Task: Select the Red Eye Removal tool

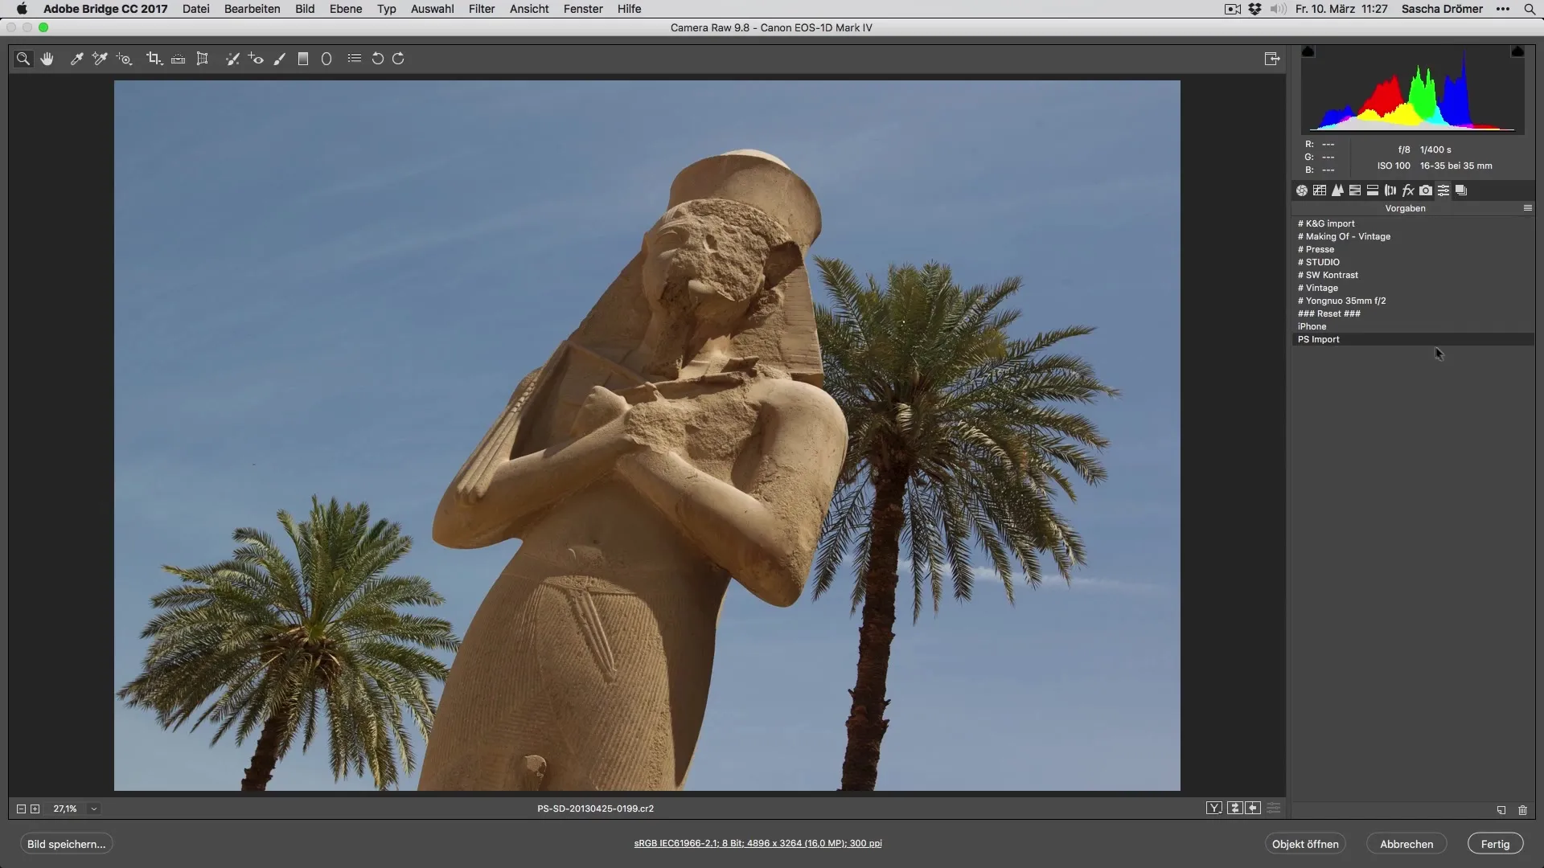Action: [x=256, y=59]
